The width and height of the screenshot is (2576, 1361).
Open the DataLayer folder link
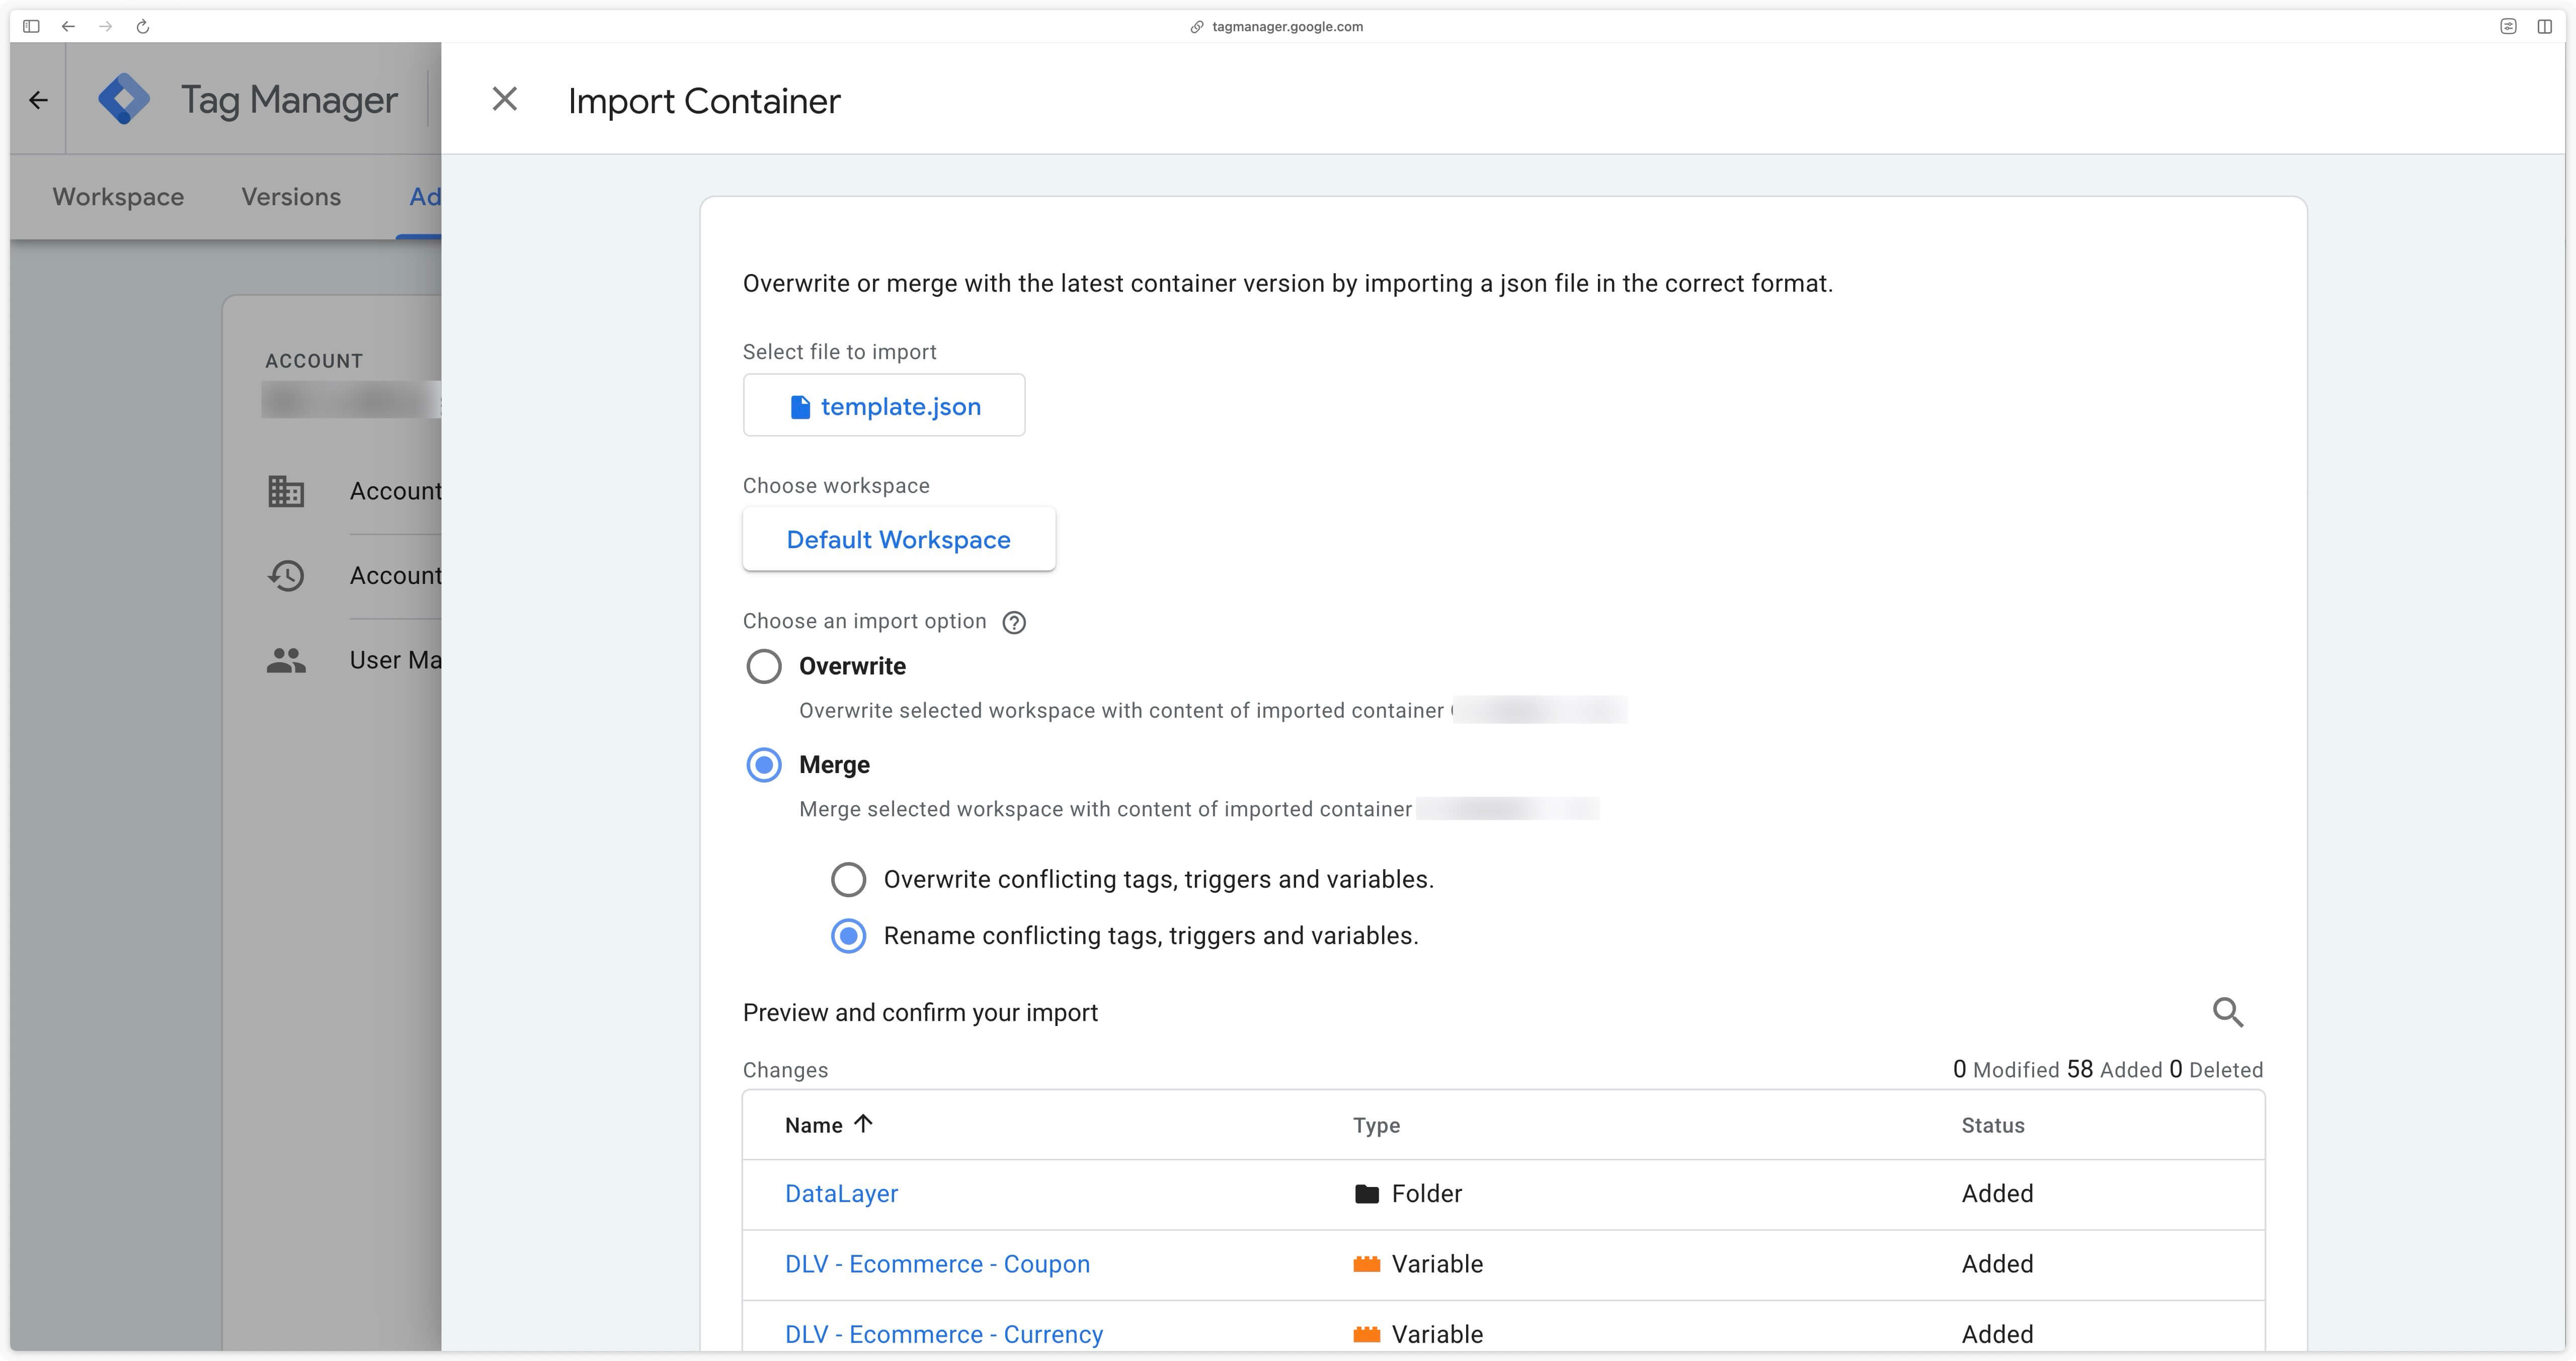pyautogui.click(x=841, y=1194)
